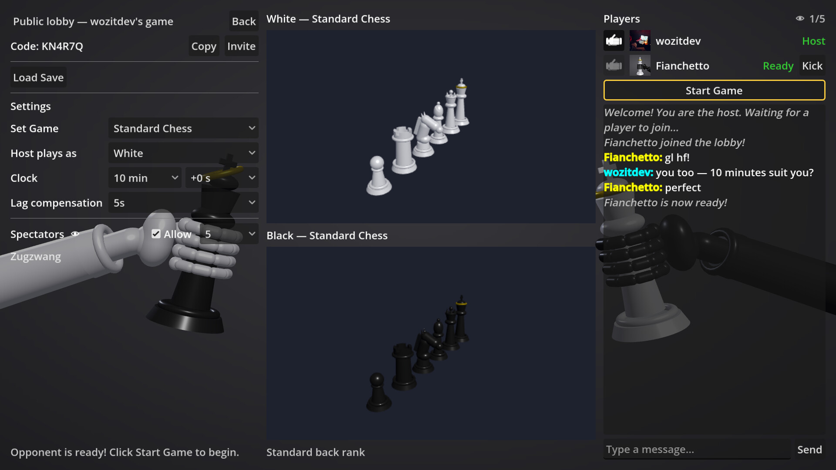The image size is (836, 470).
Task: Click the green Ready status for Fianchetto
Action: pos(778,66)
